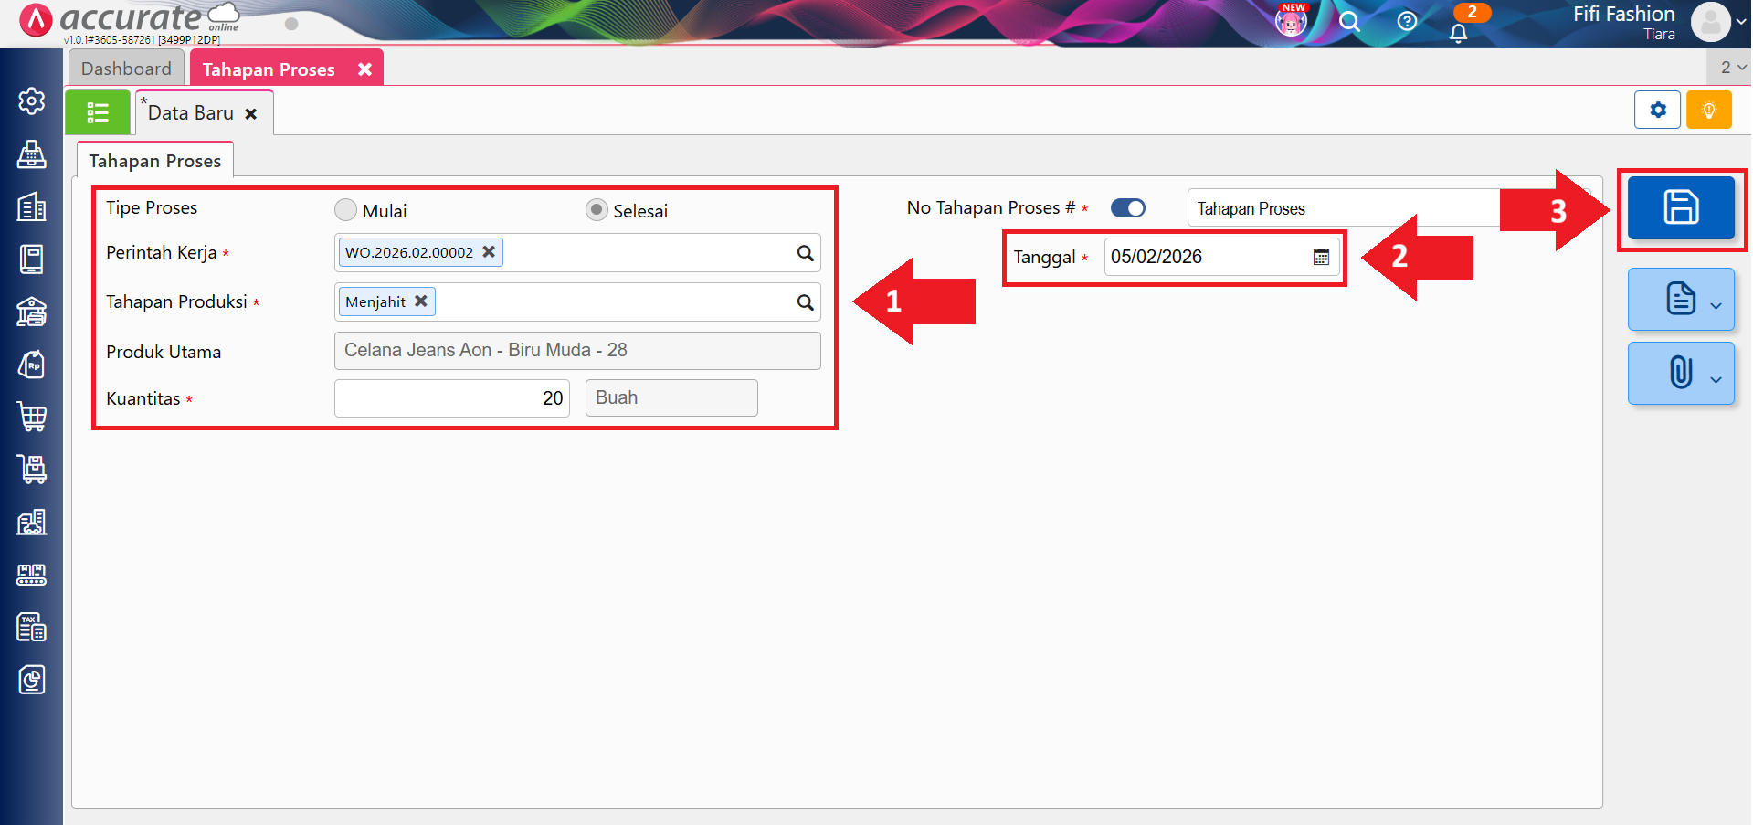Image resolution: width=1753 pixels, height=825 pixels.
Task: Select the Mulai radio button
Action: (345, 210)
